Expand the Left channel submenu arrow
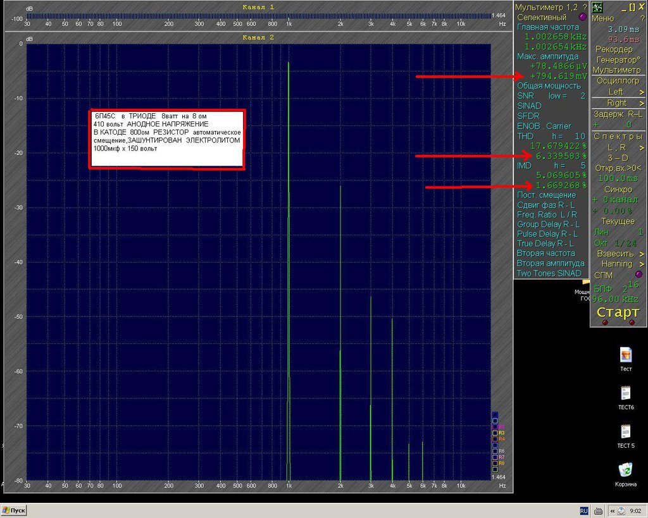Image resolution: width=648 pixels, height=518 pixels. [x=642, y=92]
